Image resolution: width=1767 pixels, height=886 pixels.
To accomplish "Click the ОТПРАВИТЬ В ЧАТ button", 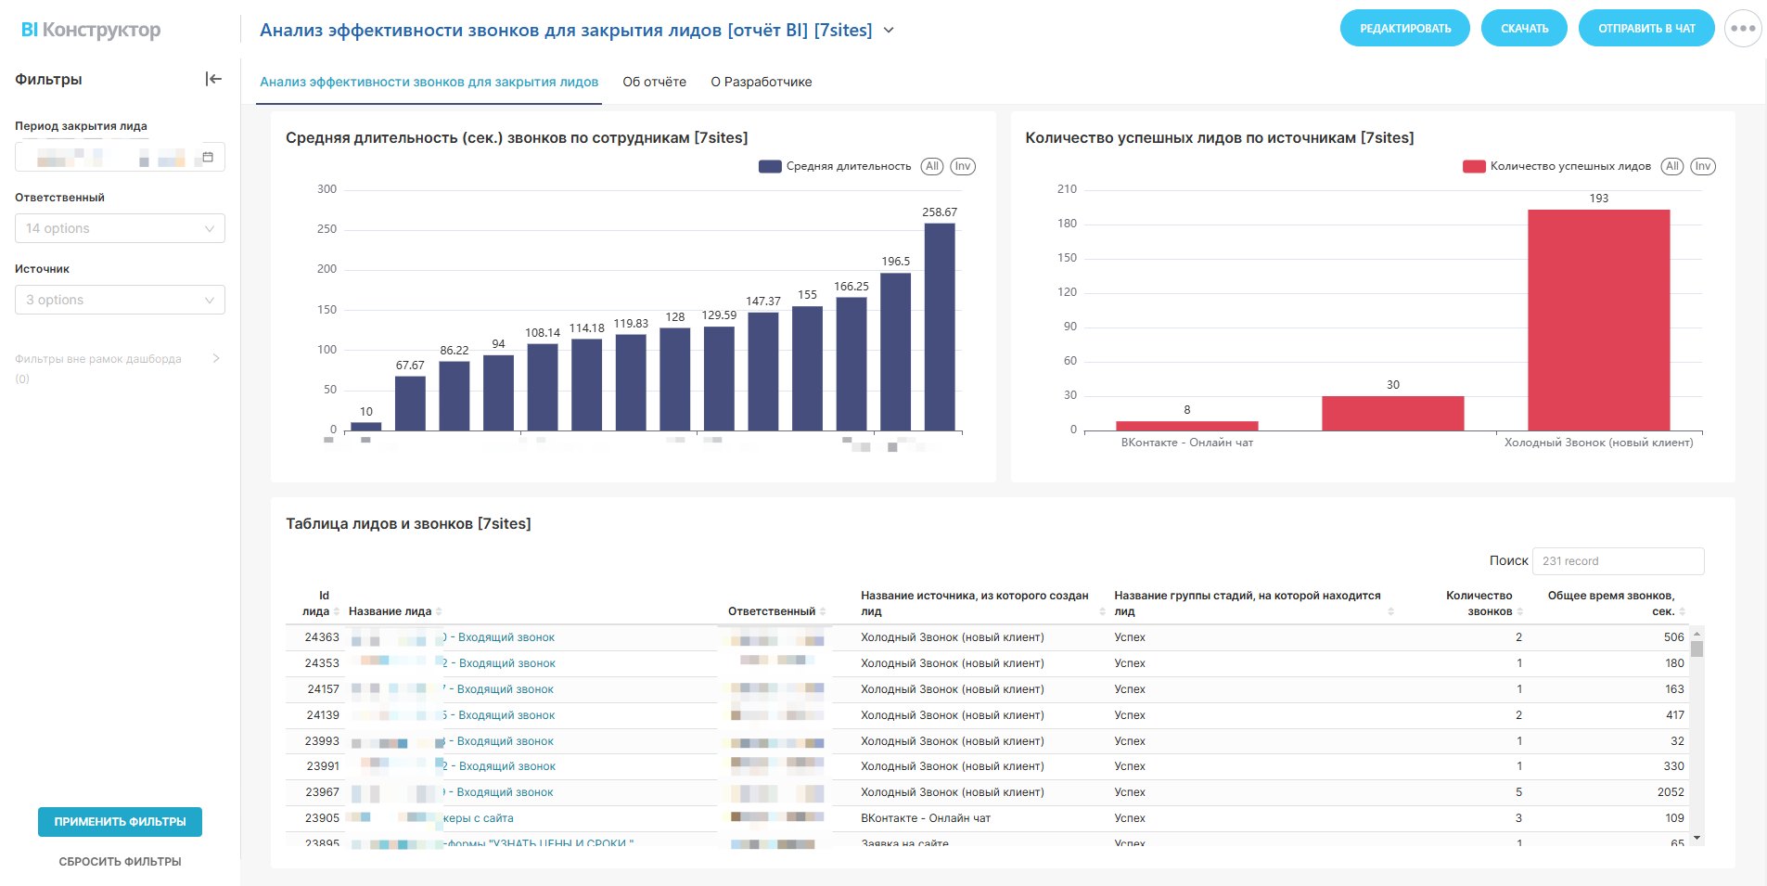I will [x=1646, y=28].
